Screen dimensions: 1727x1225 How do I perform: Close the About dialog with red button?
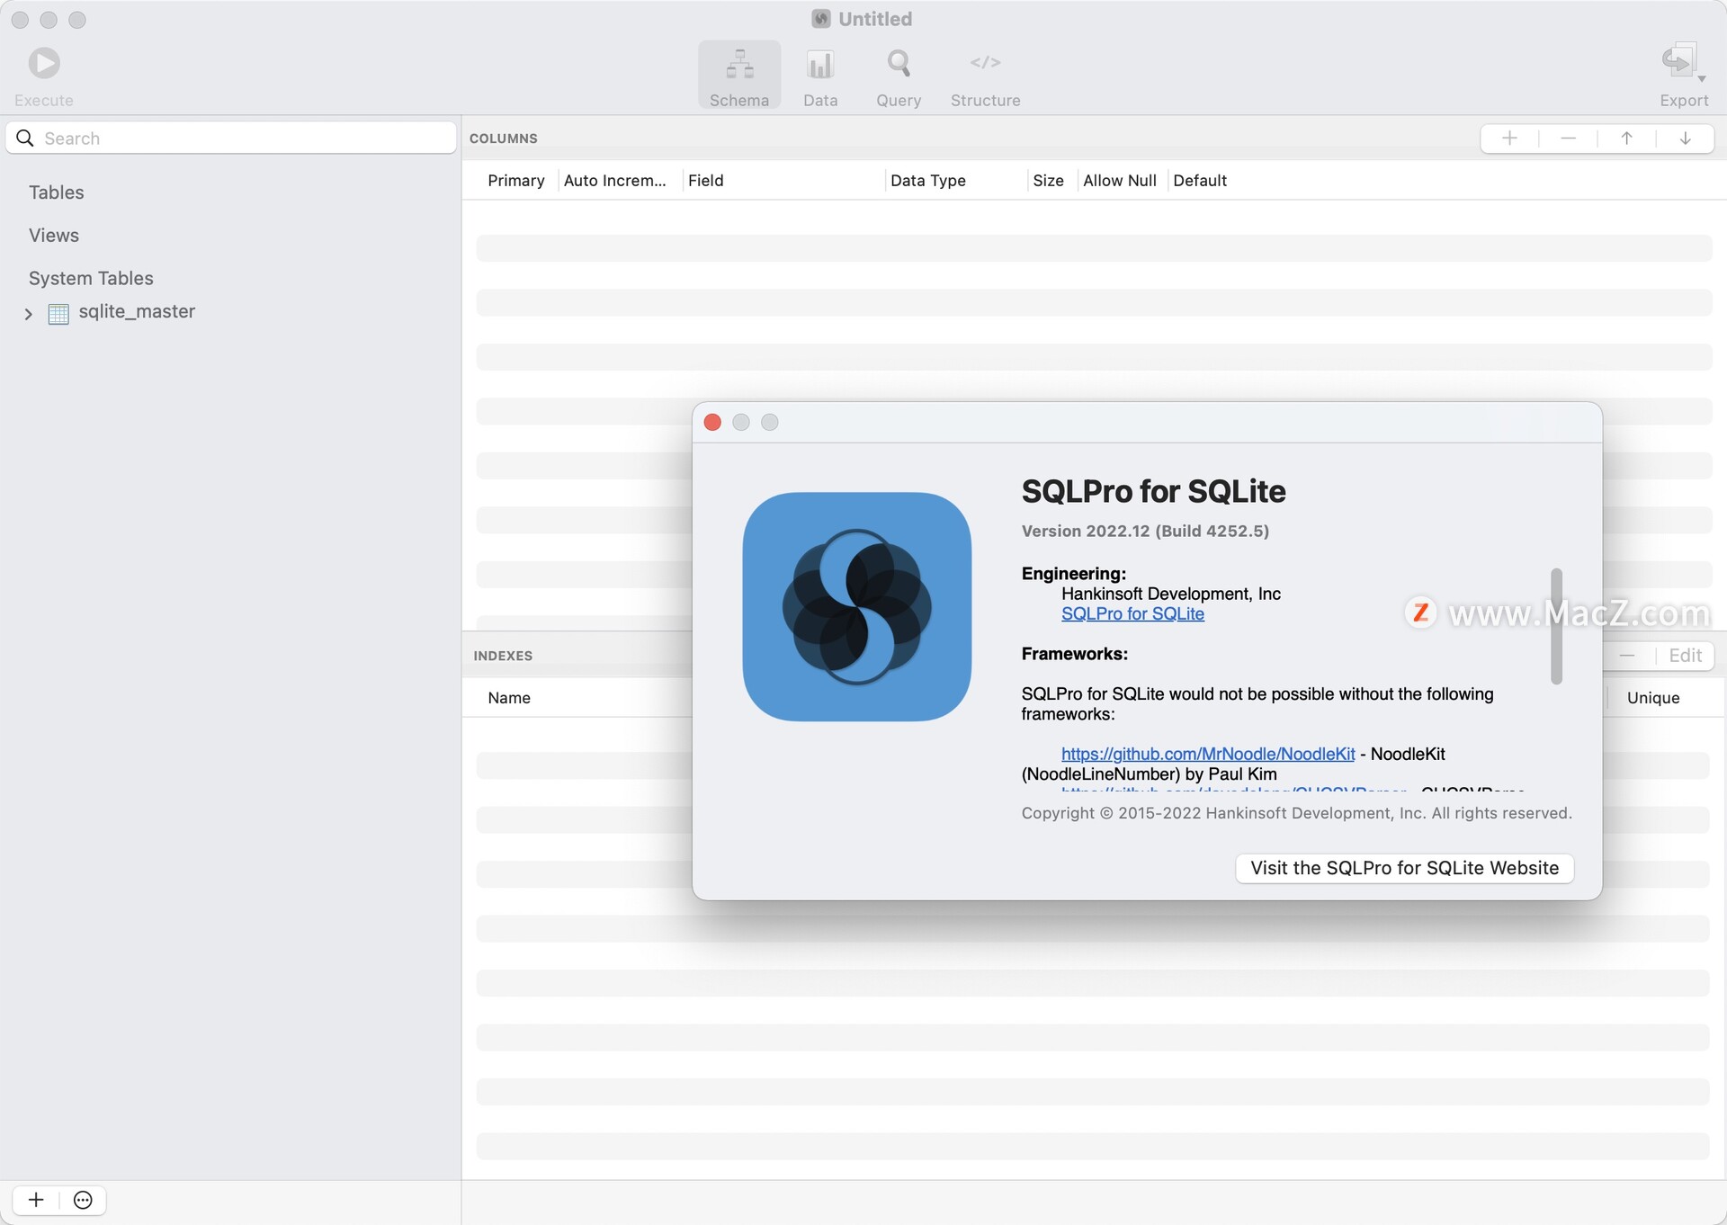(x=712, y=423)
